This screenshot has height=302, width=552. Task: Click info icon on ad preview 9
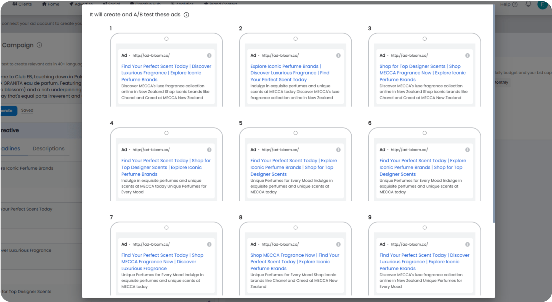click(467, 244)
